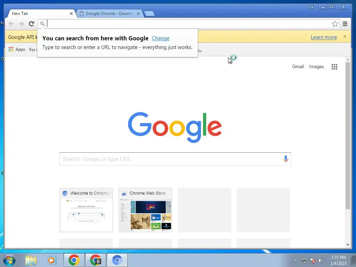Focus the address bar omnibox
The width and height of the screenshot is (356, 267).
click(x=189, y=24)
